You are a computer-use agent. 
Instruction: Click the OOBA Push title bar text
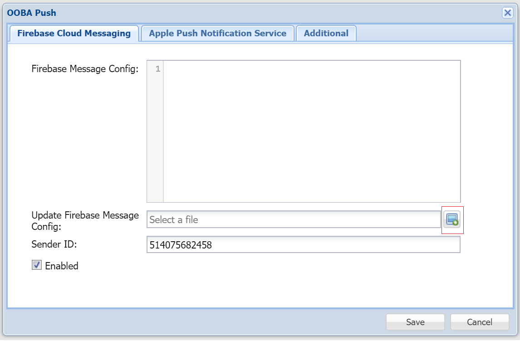[32, 13]
